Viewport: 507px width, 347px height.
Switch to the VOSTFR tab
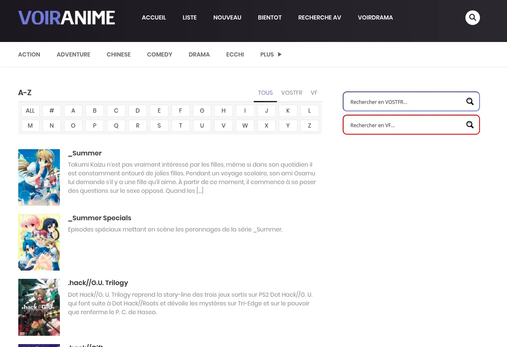click(292, 93)
